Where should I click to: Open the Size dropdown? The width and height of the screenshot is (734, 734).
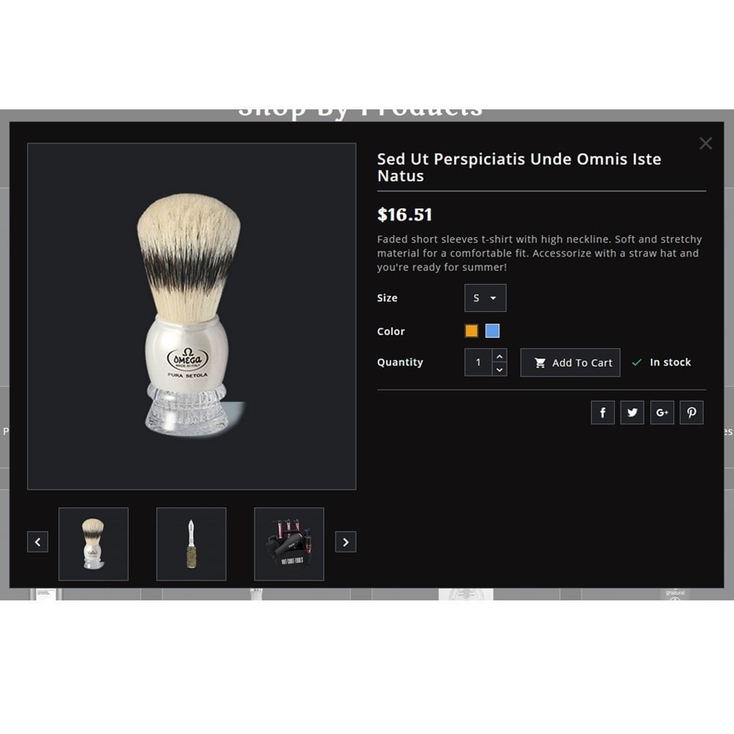coord(485,298)
